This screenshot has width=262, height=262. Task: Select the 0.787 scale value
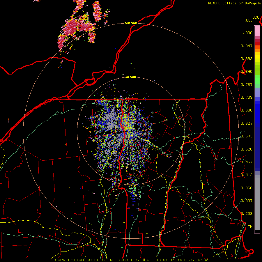pos(247,84)
